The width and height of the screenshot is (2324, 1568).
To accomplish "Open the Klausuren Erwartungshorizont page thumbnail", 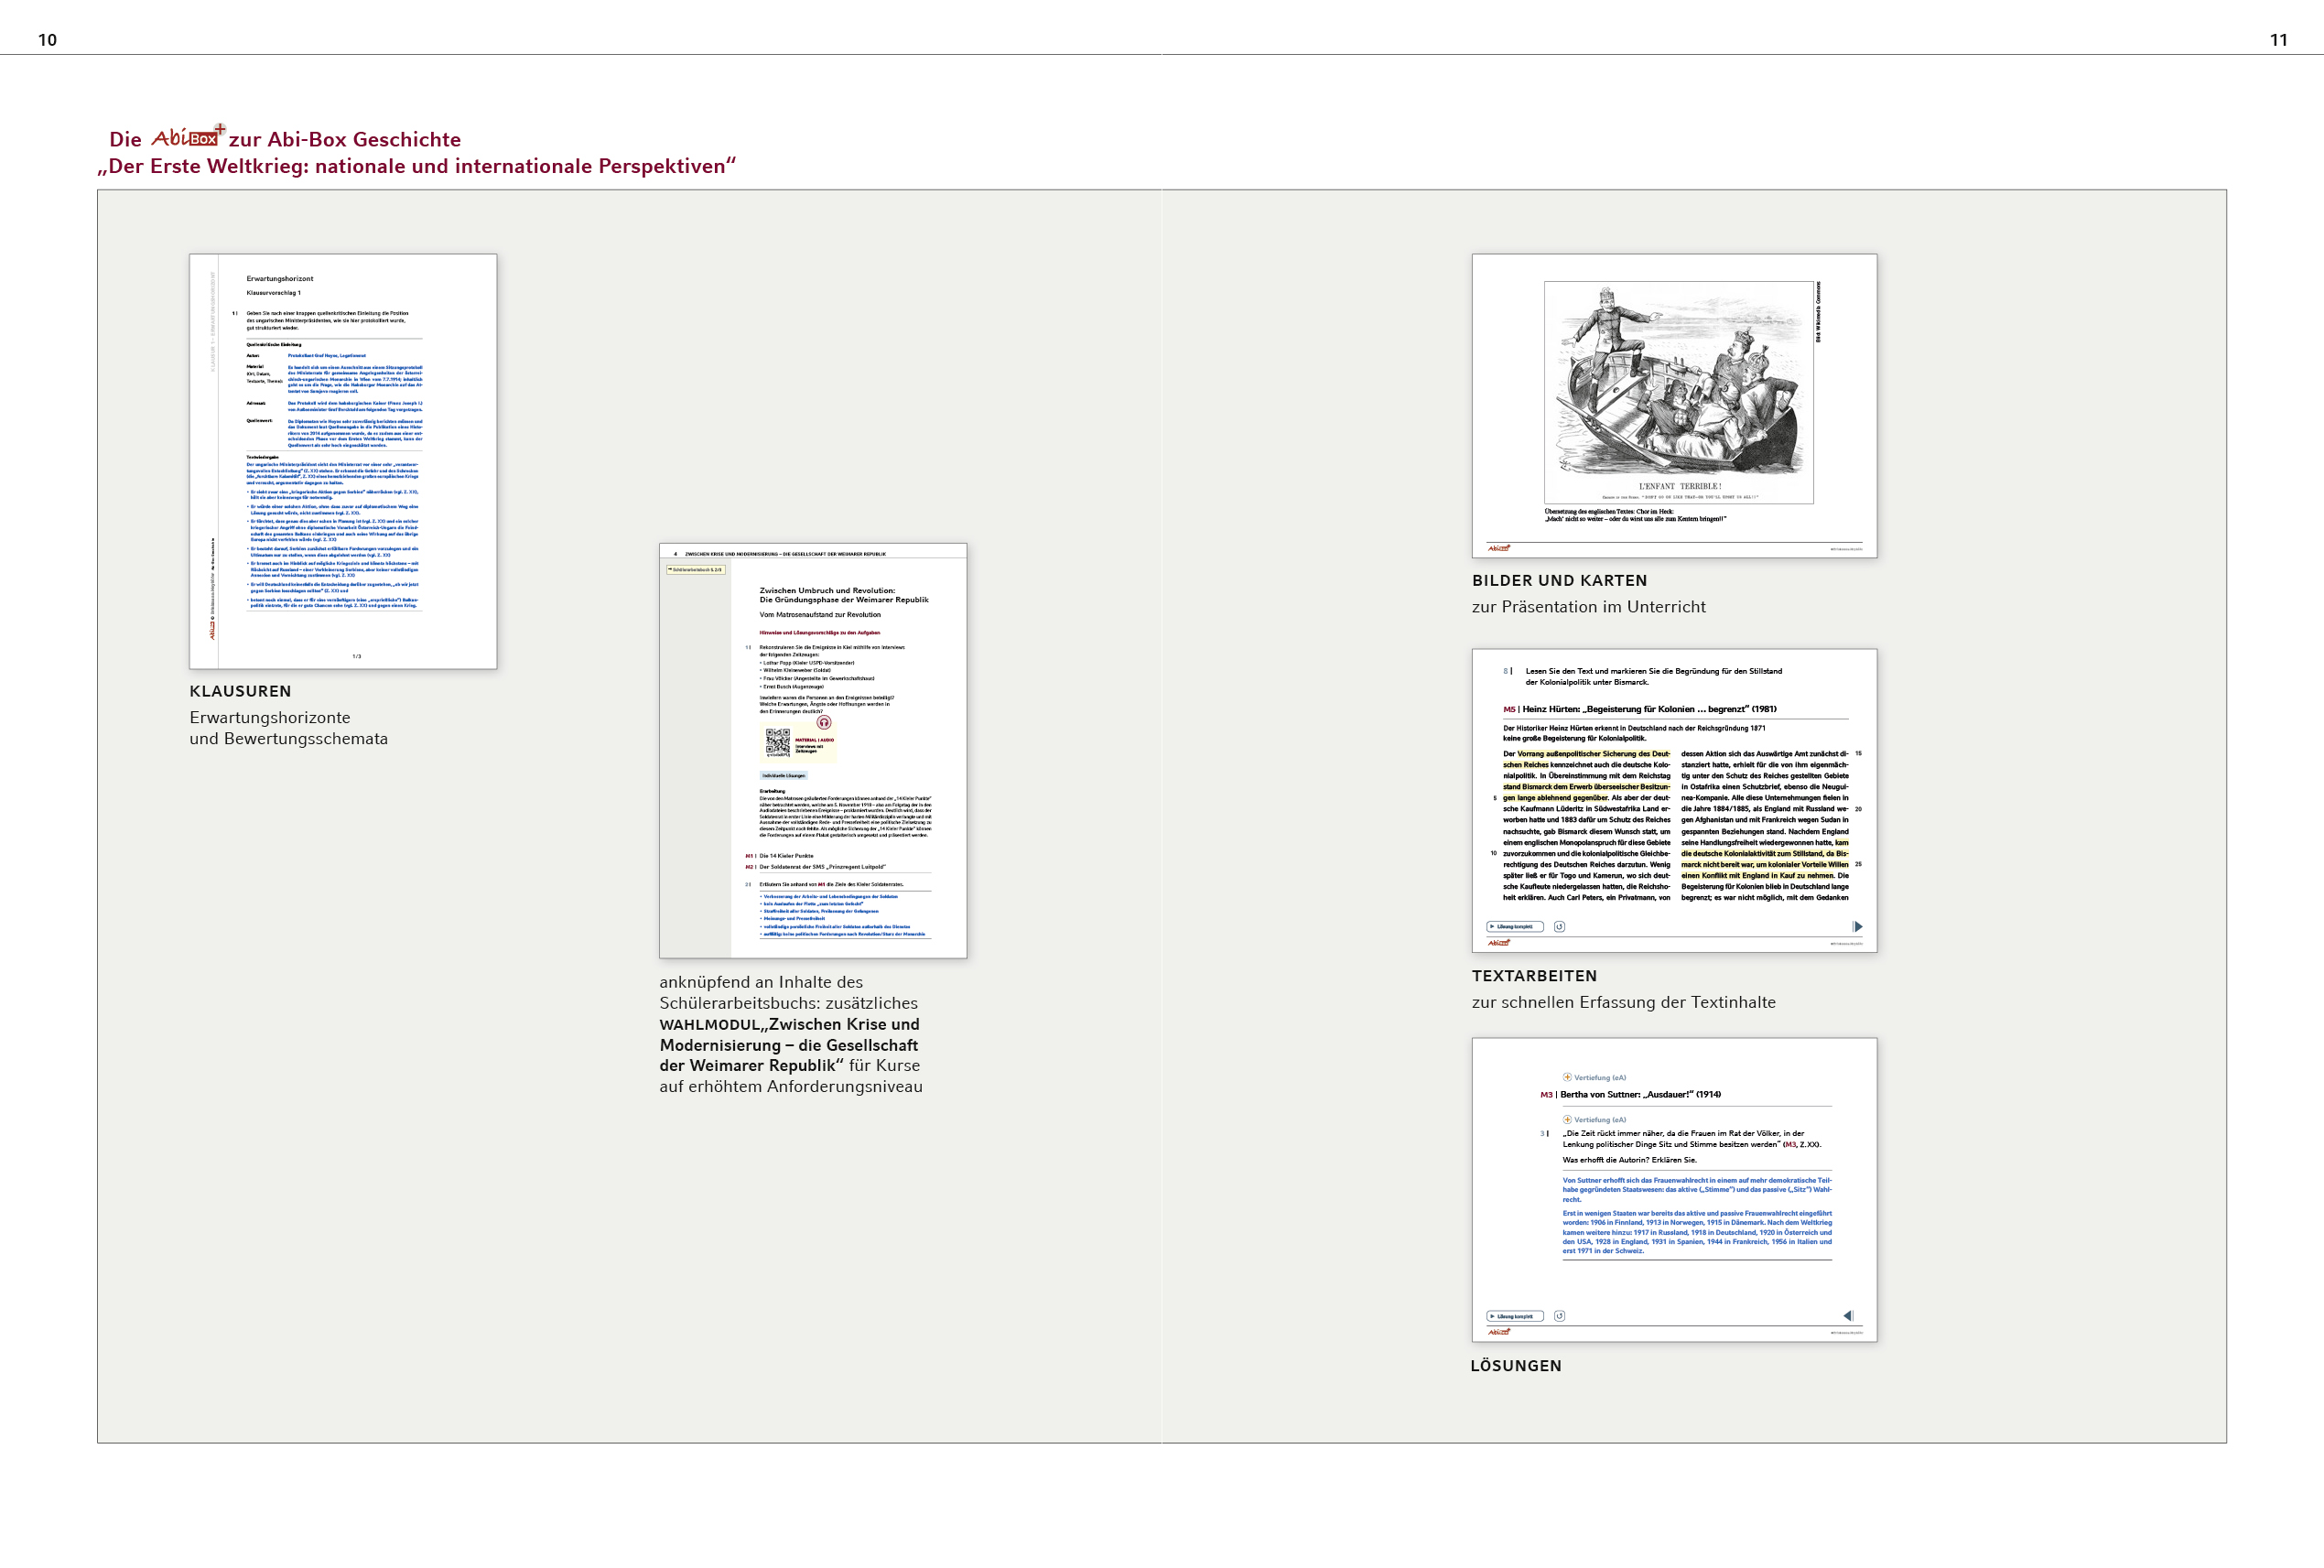I will 343,461.
